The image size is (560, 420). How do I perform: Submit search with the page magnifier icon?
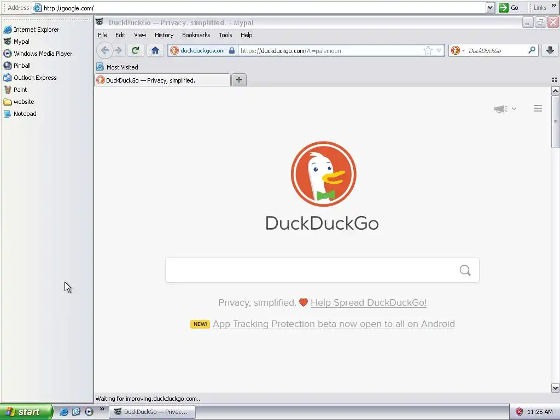click(x=465, y=270)
